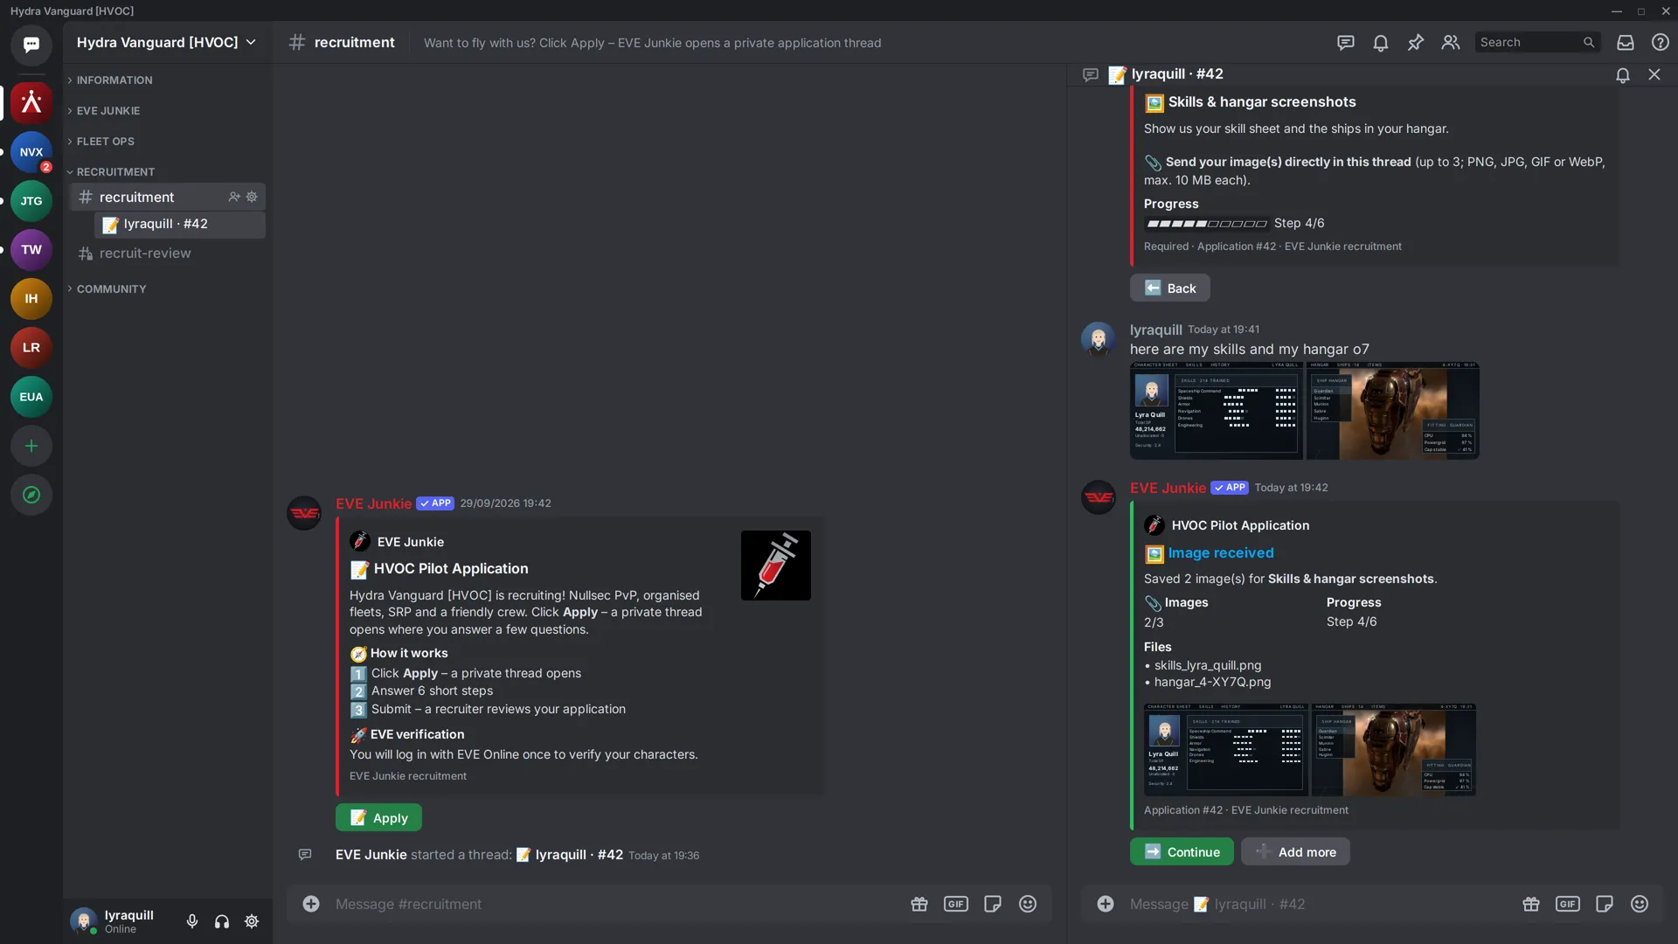The width and height of the screenshot is (1678, 944).
Task: Expand the INFORMATION category
Action: click(x=109, y=80)
